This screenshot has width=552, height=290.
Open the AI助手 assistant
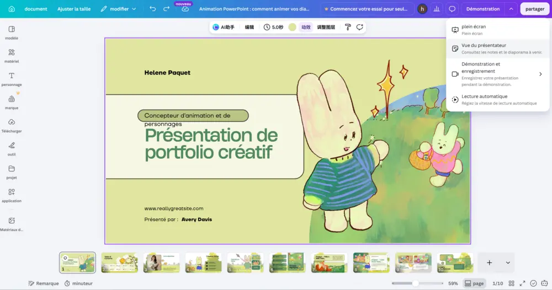[224, 27]
